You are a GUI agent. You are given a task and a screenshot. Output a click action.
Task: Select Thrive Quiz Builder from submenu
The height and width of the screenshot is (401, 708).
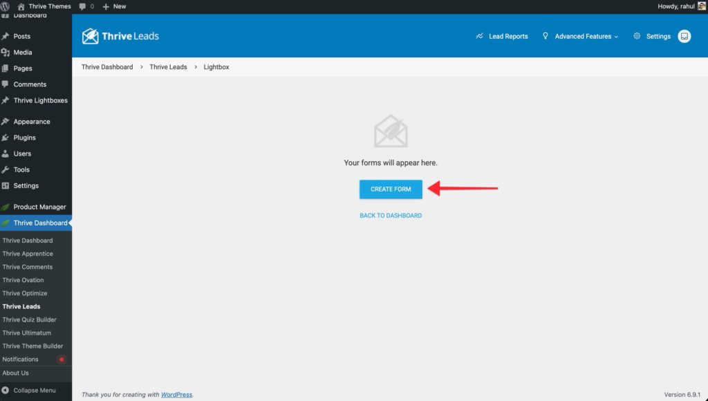coord(29,319)
